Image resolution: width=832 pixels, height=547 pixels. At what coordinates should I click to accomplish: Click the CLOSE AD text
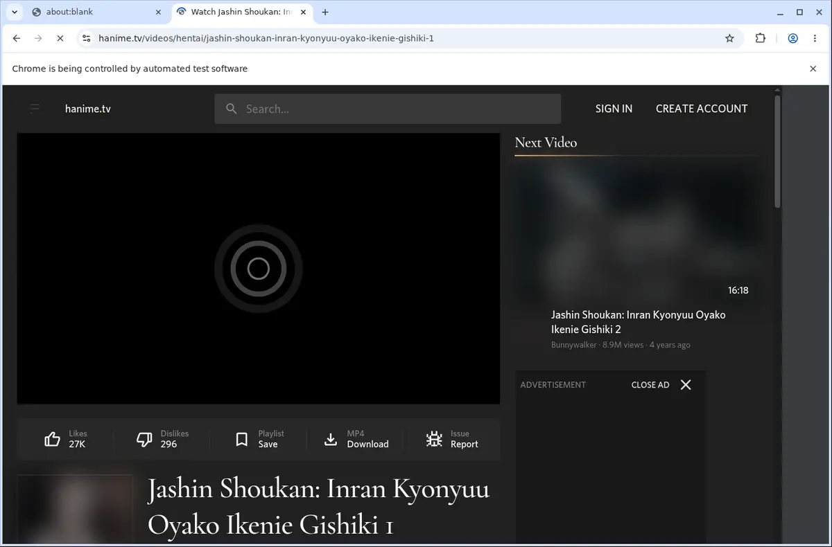[x=650, y=385]
